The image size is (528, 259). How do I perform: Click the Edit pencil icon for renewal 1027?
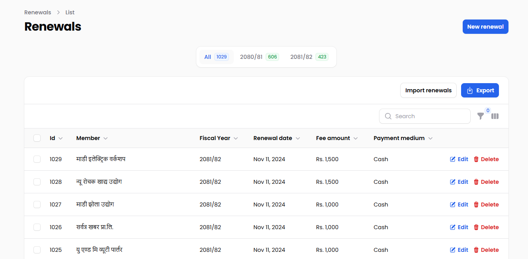[453, 204]
